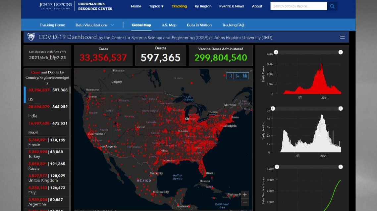Click the Daily Deaths right slider handle
377x211 pixels.
[x=340, y=109]
